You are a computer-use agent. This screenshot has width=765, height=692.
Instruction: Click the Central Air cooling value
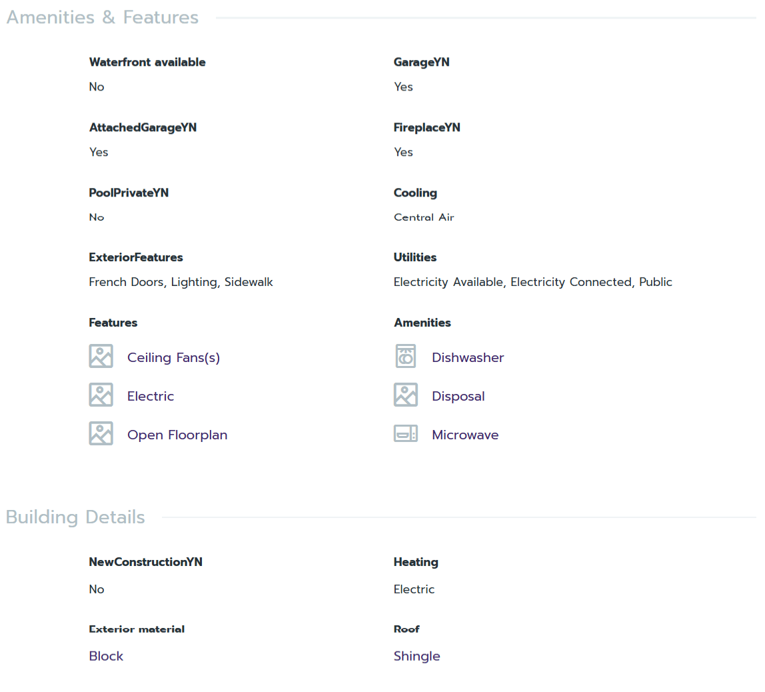pyautogui.click(x=424, y=217)
